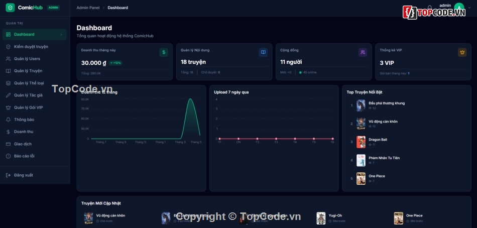
Task: Click the T7 data point in upload chart
Action: point(219,139)
